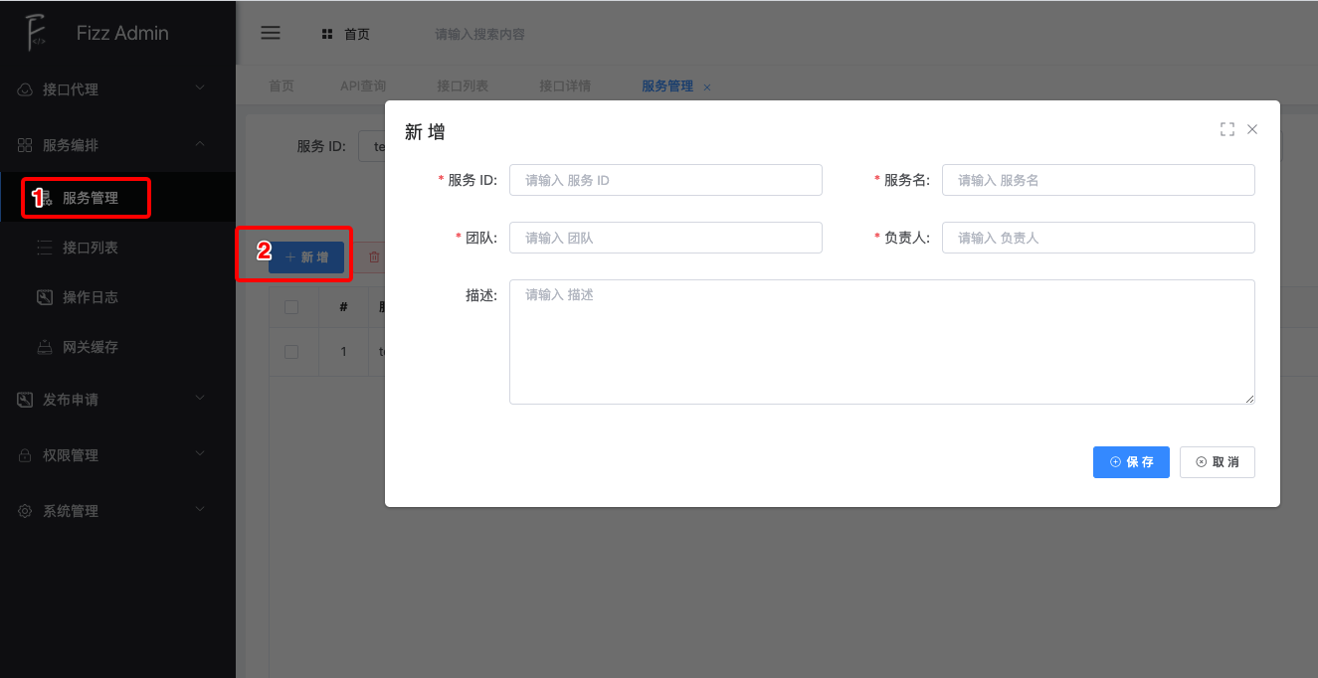
Task: Select the 接口代理 cloud icon in sidebar
Action: tap(24, 88)
